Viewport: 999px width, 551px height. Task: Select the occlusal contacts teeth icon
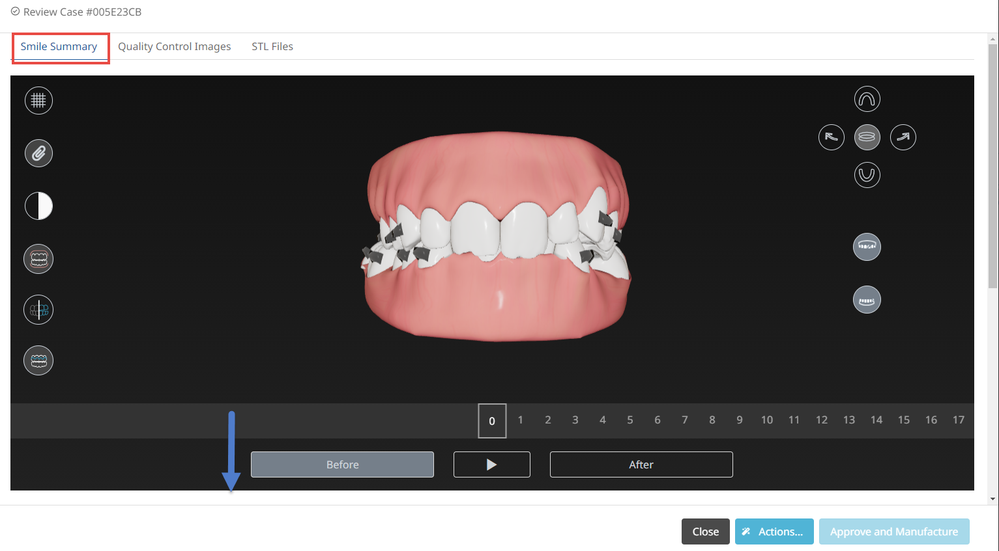point(38,360)
